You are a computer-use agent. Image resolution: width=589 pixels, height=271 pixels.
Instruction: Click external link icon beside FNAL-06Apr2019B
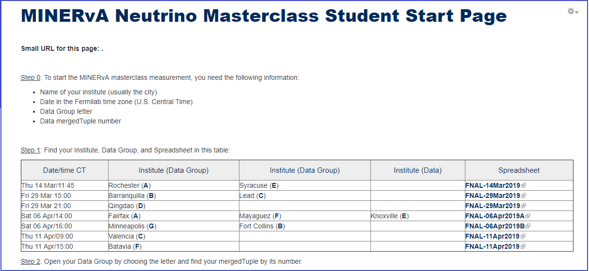coord(528,226)
